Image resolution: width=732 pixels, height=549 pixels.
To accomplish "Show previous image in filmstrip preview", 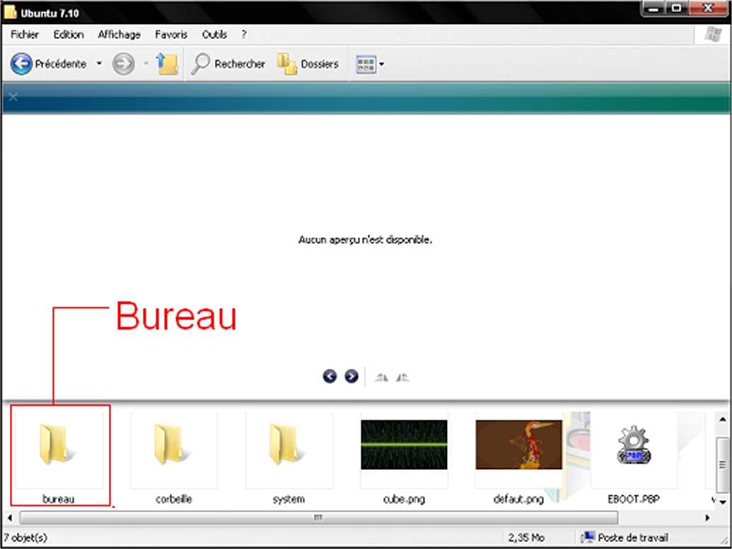I will pos(330,376).
